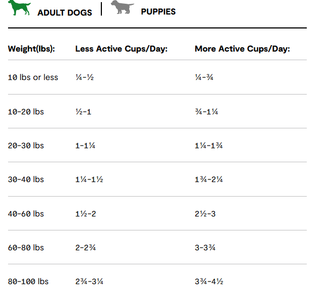
Task: Select the Adult Dogs tab
Action: click(65, 13)
